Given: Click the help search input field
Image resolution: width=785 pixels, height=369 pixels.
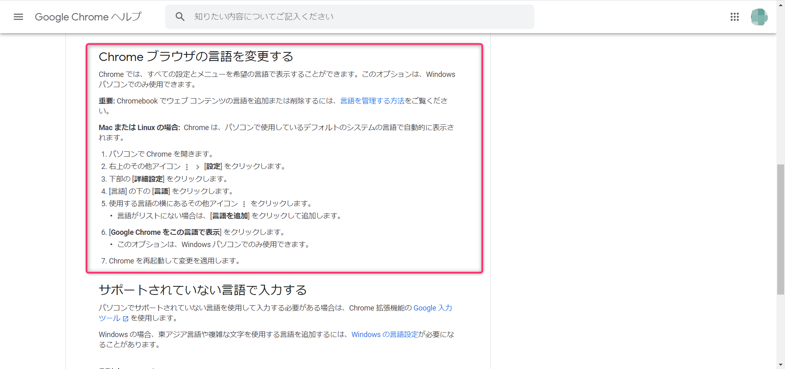Looking at the screenshot, I should 350,17.
